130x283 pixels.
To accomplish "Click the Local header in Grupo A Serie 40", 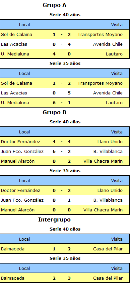I will [x=24, y=25].
